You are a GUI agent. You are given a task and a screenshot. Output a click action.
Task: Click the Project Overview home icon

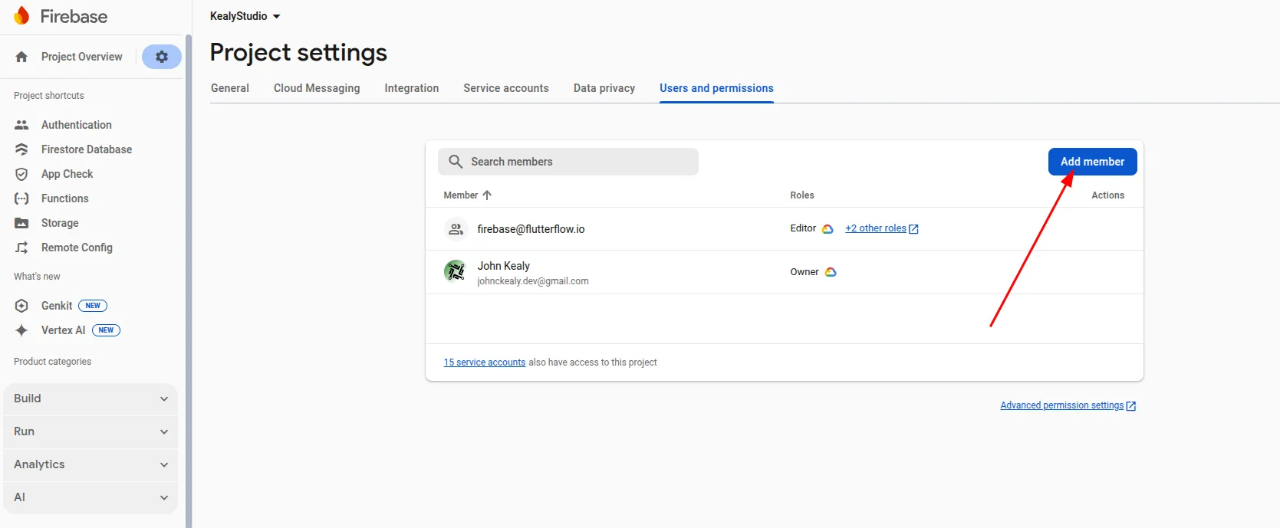(x=21, y=57)
